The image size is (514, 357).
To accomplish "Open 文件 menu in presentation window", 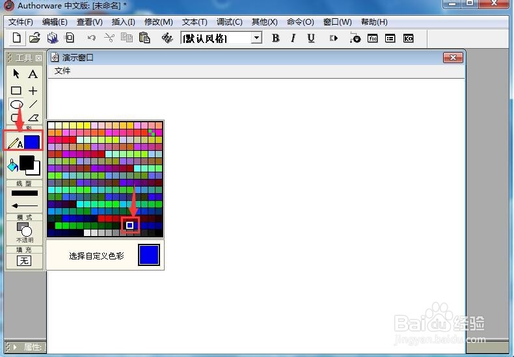I will (x=62, y=71).
